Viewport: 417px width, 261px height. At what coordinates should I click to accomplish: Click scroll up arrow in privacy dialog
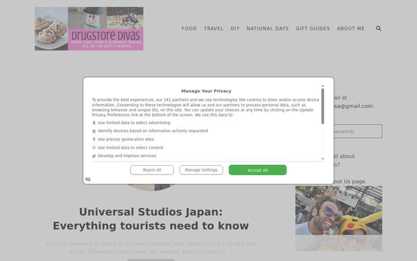323,86
